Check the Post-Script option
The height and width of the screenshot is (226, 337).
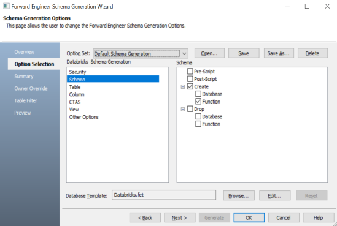point(190,79)
